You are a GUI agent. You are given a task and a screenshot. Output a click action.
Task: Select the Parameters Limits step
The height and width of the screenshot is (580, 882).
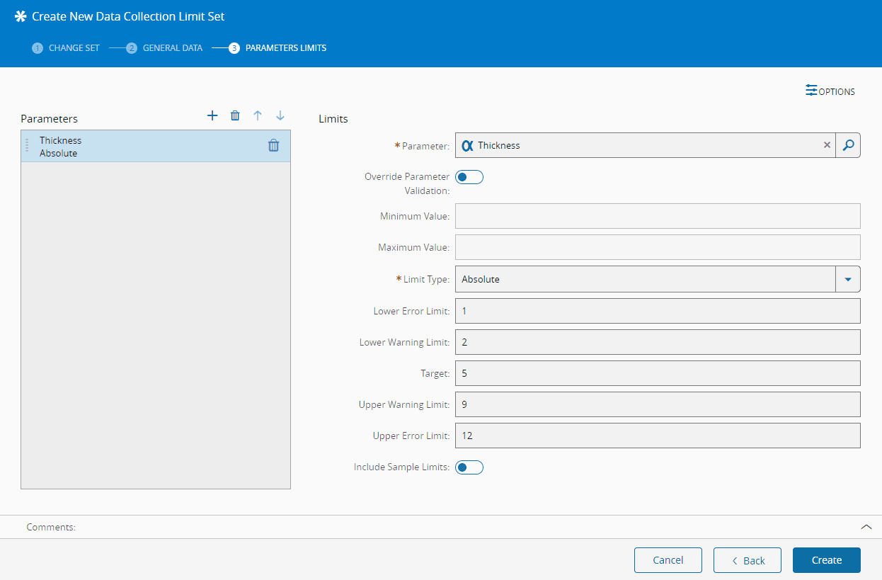tap(277, 48)
